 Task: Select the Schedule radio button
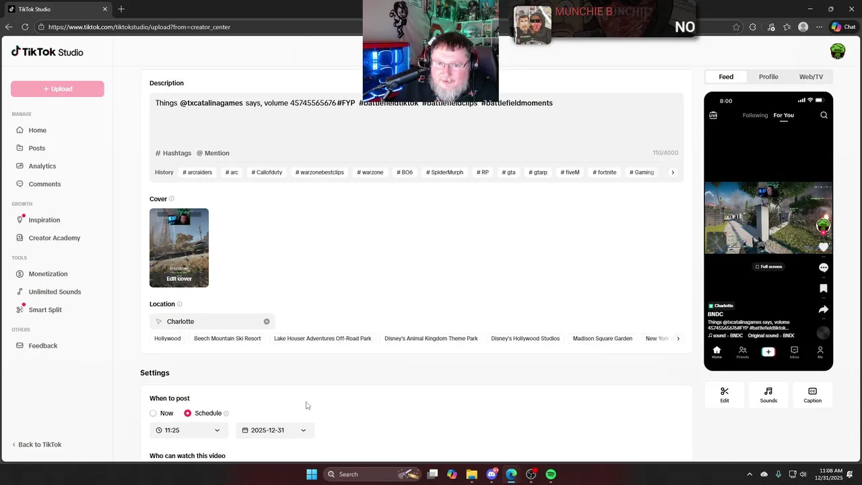point(187,414)
